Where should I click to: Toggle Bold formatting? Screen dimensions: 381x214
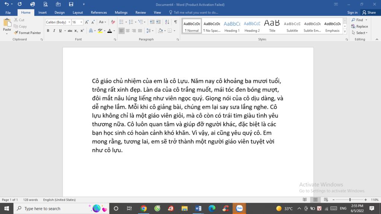point(48,31)
